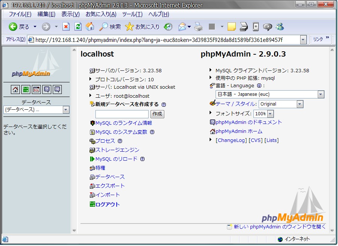Image resolution: width=338 pixels, height=246 pixels.
Task: Open the Back button history dropdown arrow
Action: coord(35,27)
